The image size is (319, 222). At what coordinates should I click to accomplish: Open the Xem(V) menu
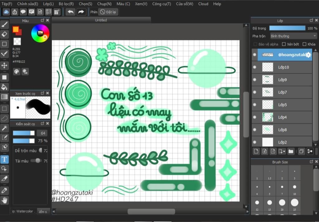point(141,4)
